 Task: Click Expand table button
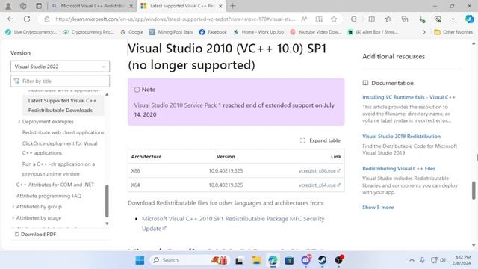320,140
